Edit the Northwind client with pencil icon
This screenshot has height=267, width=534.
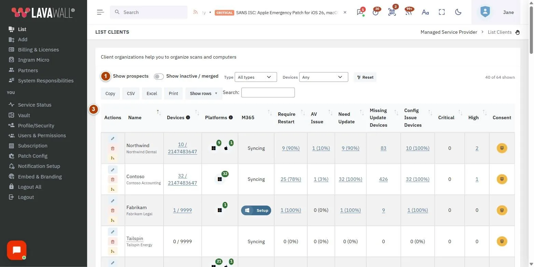pos(113,139)
